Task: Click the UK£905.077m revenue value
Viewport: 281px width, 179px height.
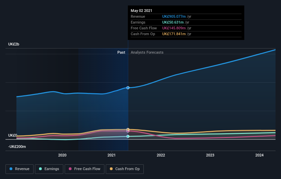Action: tap(174, 16)
